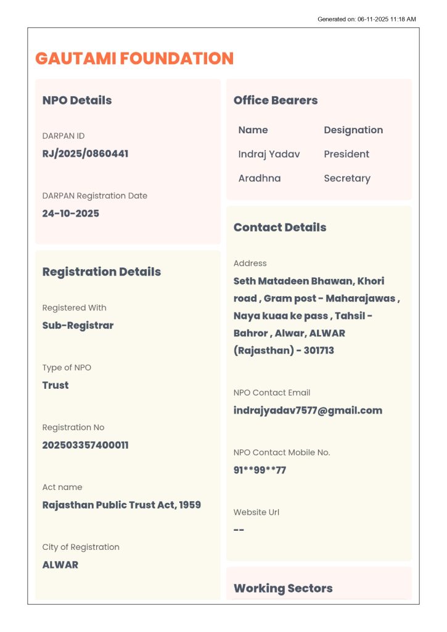Click Rajasthan Public Trust Act, 1959
Image resolution: width=447 pixels, height=632 pixels.
tap(121, 505)
